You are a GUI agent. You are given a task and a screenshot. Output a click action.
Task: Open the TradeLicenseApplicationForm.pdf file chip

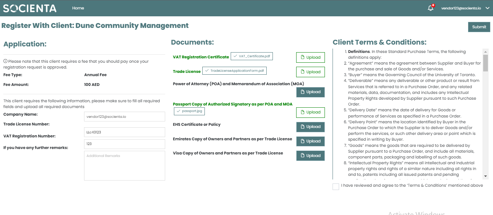pyautogui.click(x=234, y=70)
